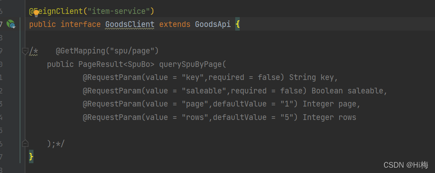Click "Integer rows" parameter text
435x173 pixels.
point(329,117)
